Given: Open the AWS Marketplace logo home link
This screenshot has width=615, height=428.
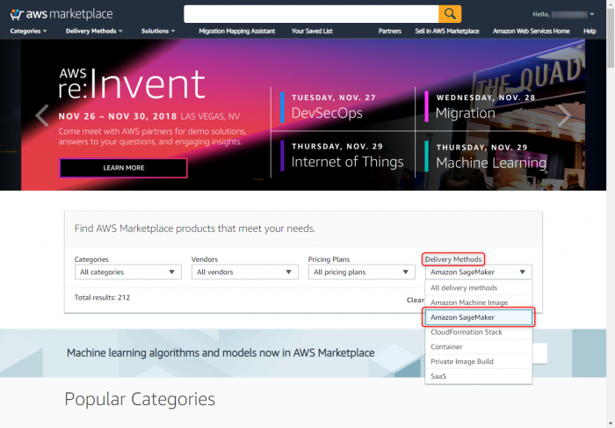Looking at the screenshot, I should point(61,14).
